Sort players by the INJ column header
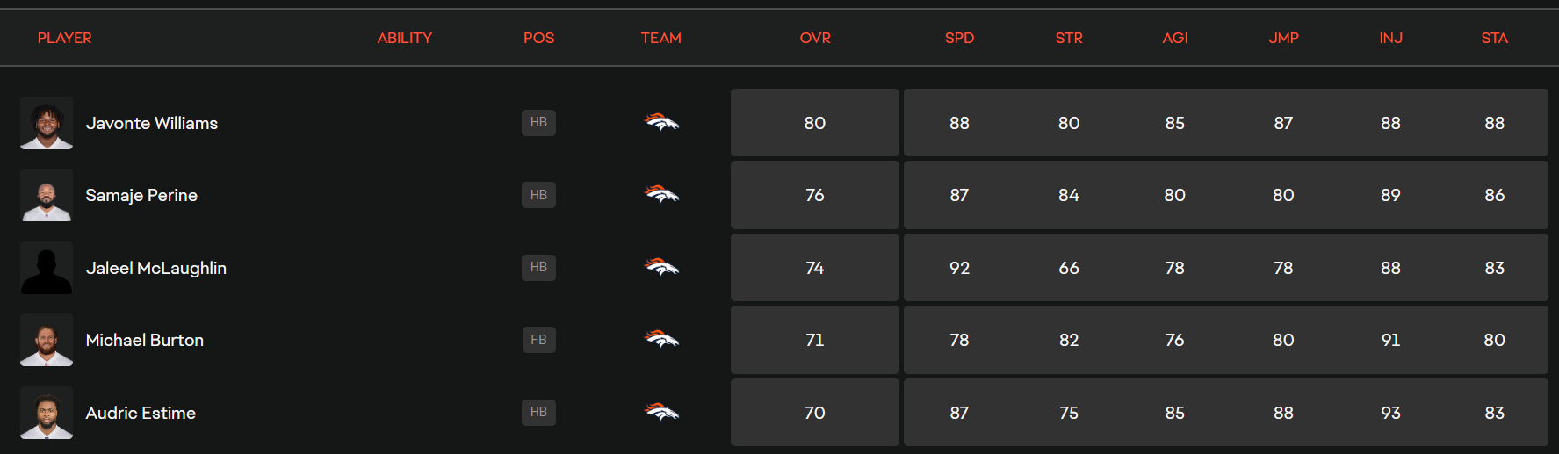Screen dimensions: 1559x454 [x=1390, y=39]
